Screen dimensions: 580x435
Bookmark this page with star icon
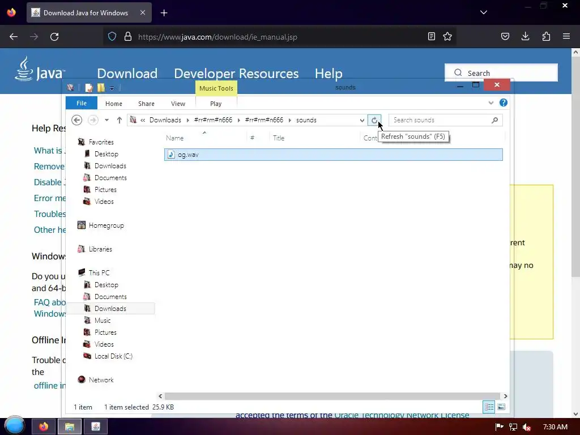(447, 36)
